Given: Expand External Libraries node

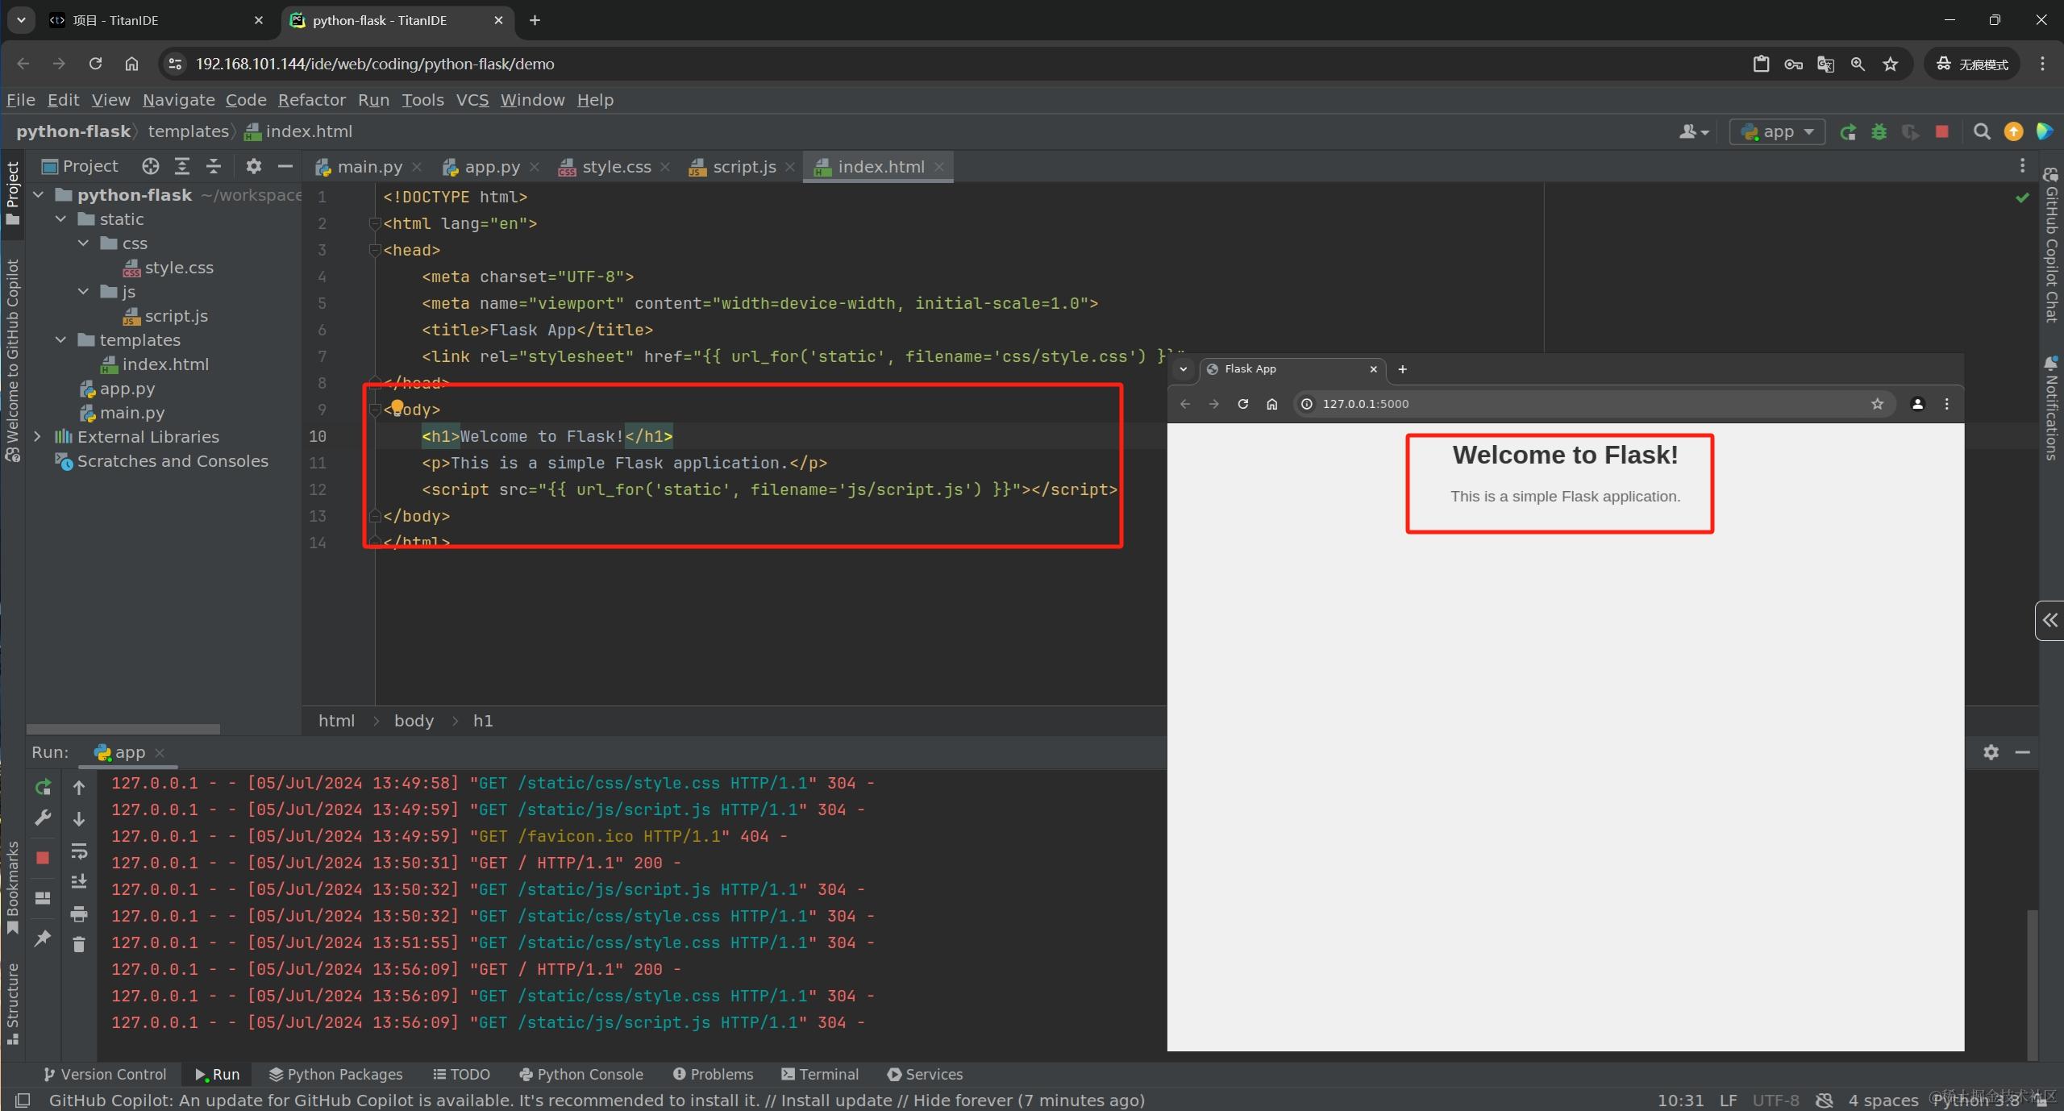Looking at the screenshot, I should [37, 436].
